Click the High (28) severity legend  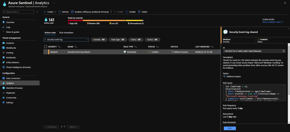73,23
